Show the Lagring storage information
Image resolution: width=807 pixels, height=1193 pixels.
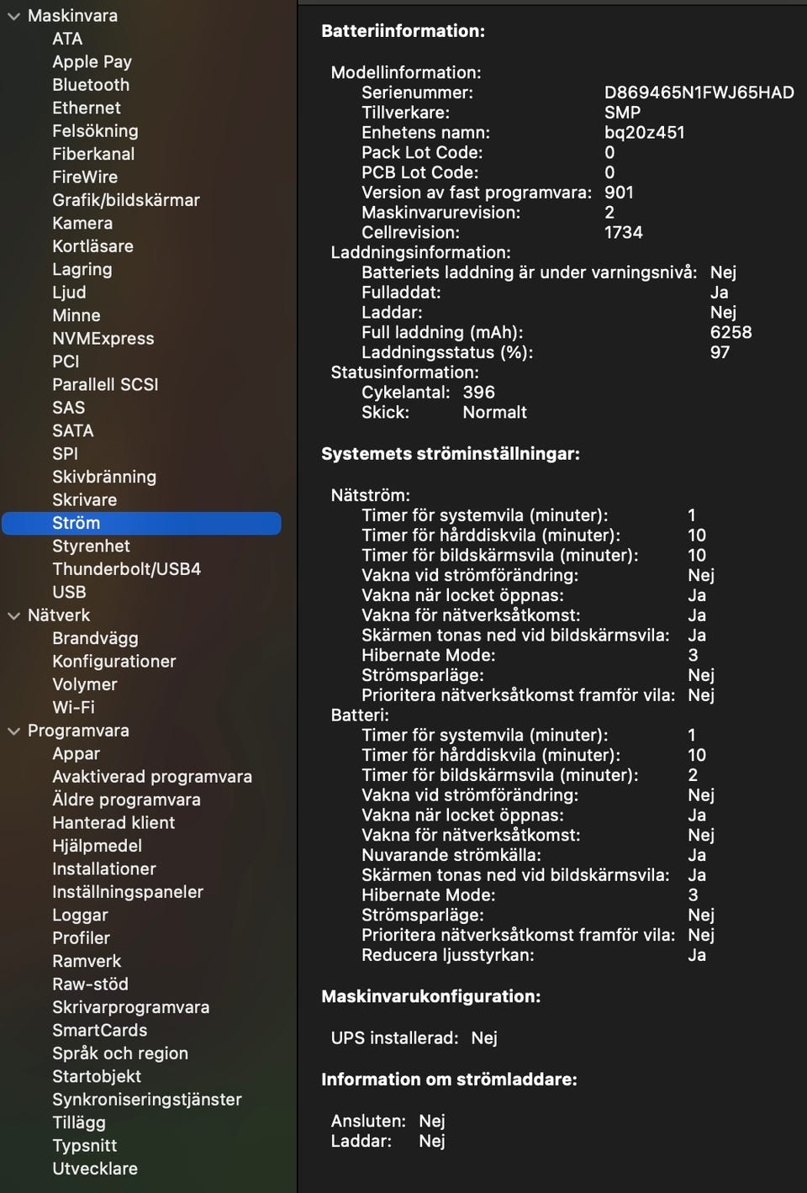coord(82,269)
